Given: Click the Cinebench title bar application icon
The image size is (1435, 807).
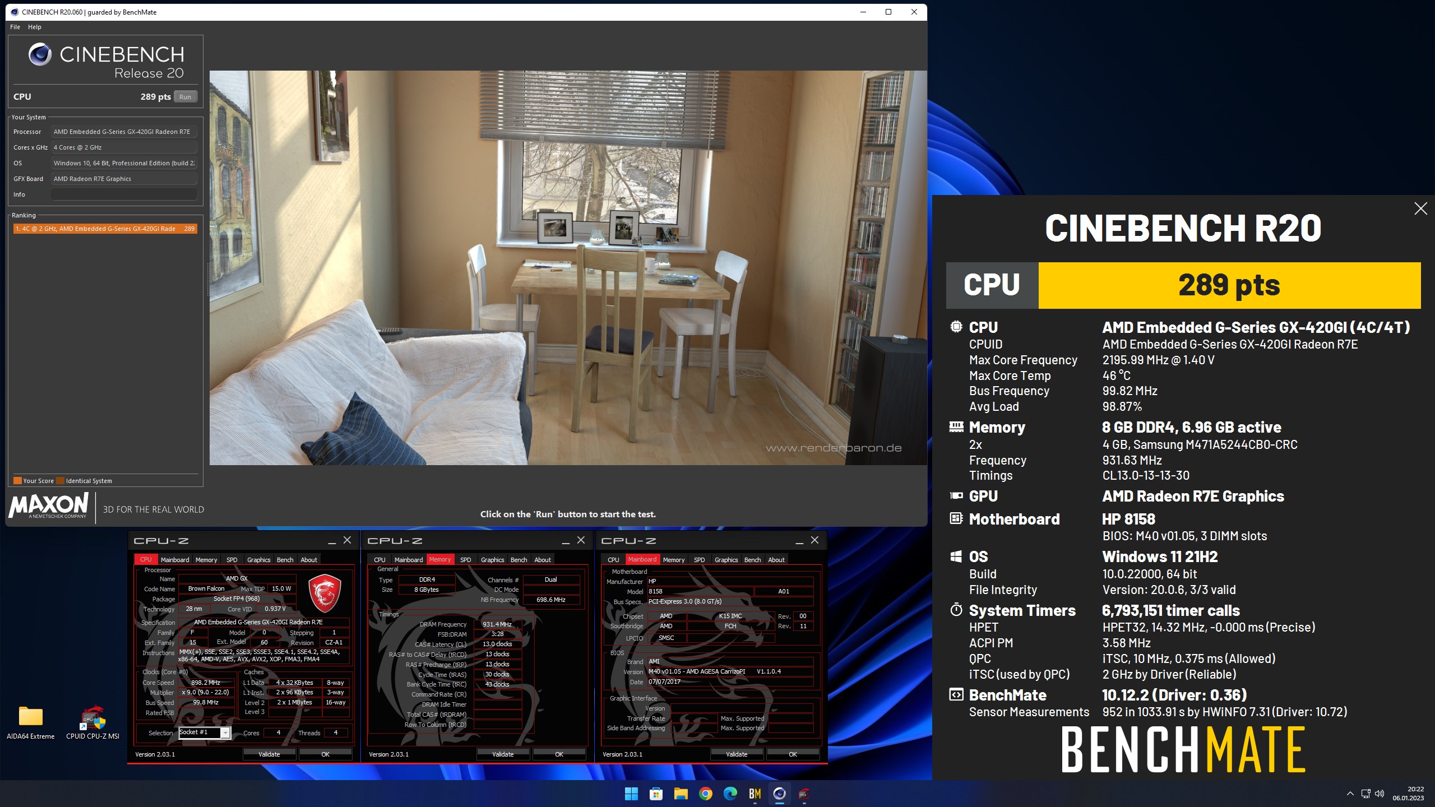Looking at the screenshot, I should 14,12.
